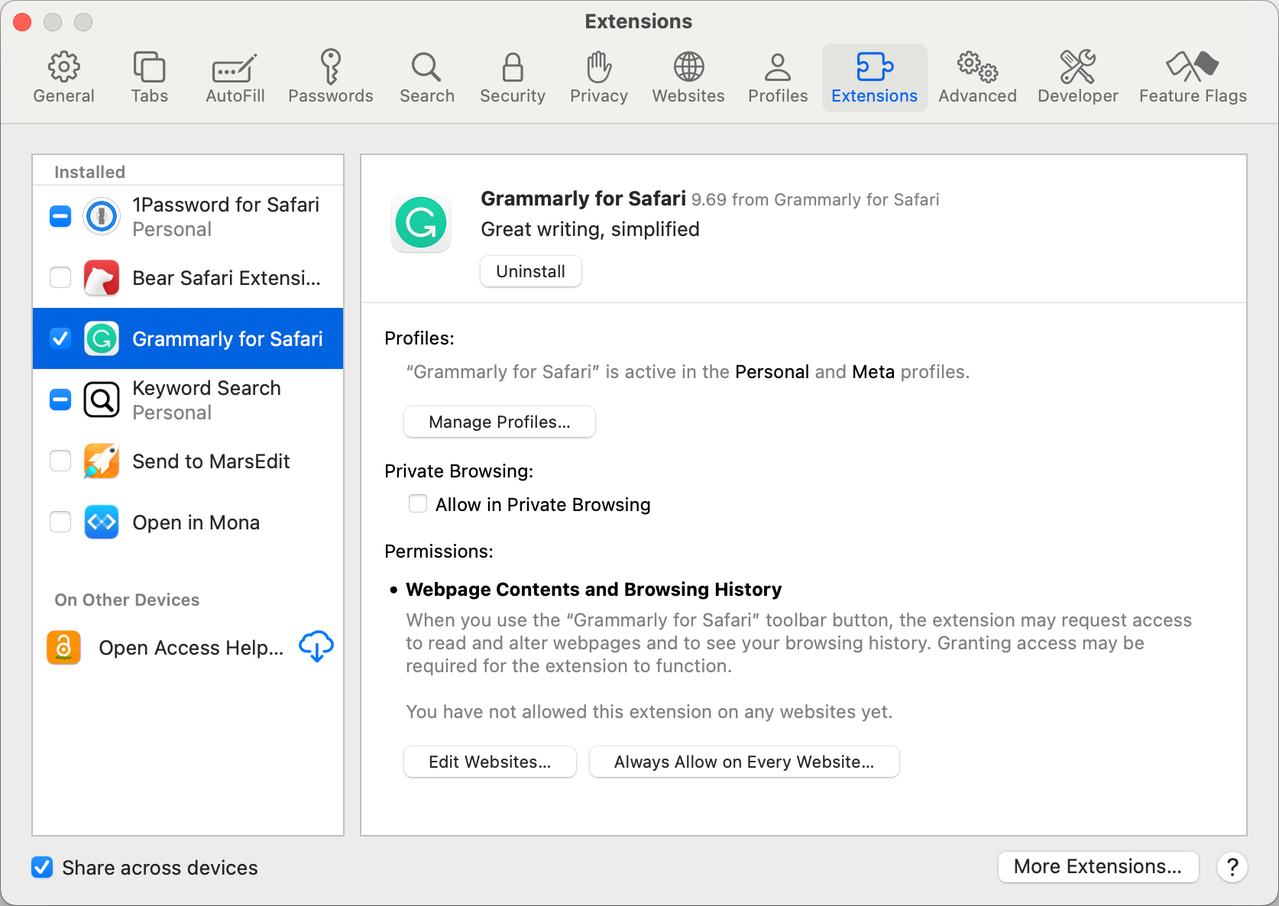Viewport: 1279px width, 906px height.
Task: Open the Privacy hand icon pane
Action: [x=598, y=67]
